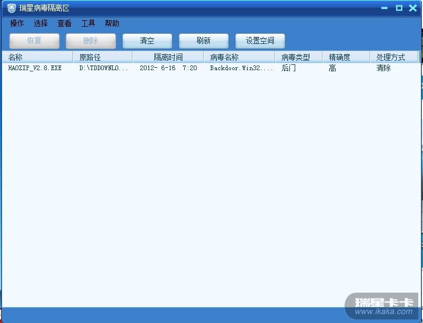Sort by the 原路径 column header
Viewport: 423px width, 323px height.
coord(103,57)
